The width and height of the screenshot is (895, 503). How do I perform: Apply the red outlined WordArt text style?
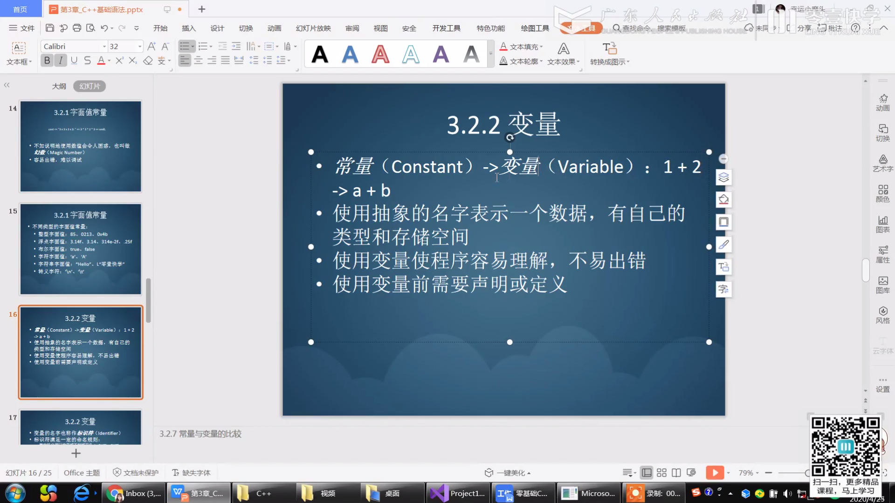point(380,54)
